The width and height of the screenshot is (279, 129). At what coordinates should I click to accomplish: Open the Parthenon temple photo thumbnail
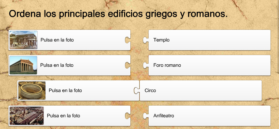23,65
